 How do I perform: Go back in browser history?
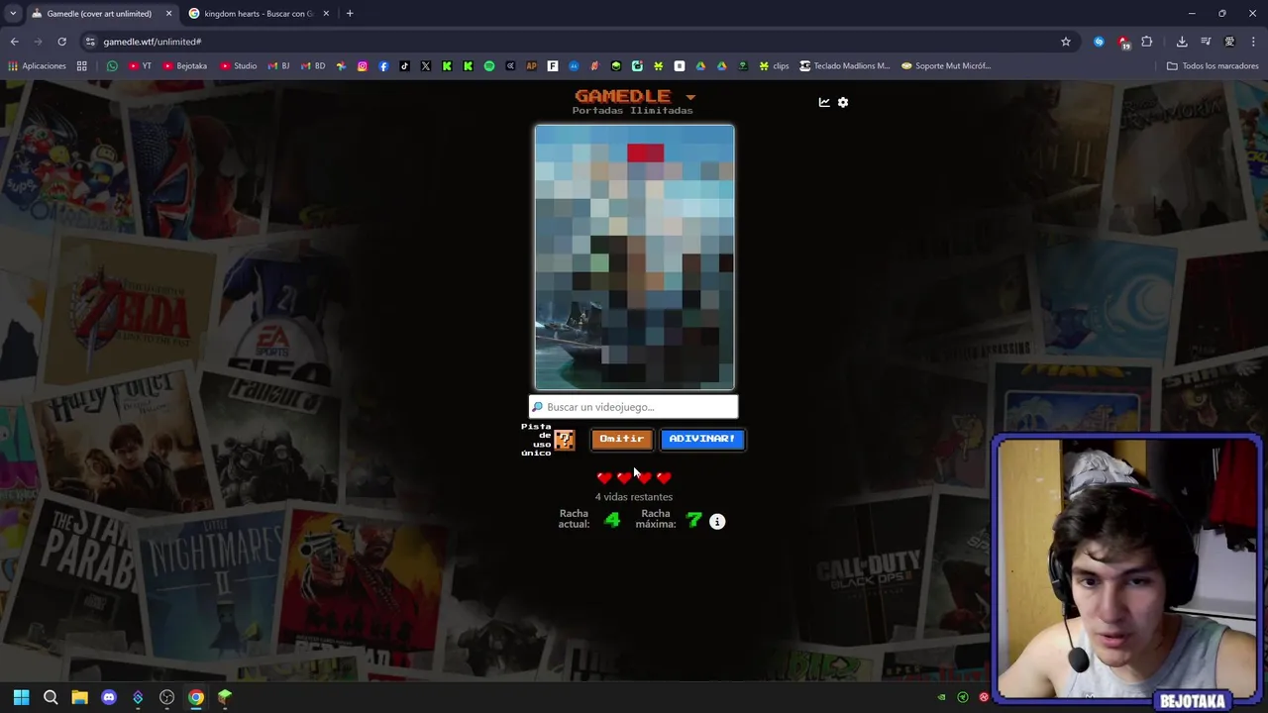pyautogui.click(x=14, y=42)
